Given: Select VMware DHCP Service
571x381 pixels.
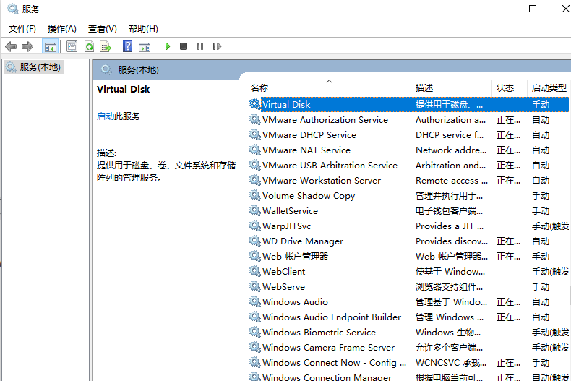Looking at the screenshot, I should [x=408, y=135].
